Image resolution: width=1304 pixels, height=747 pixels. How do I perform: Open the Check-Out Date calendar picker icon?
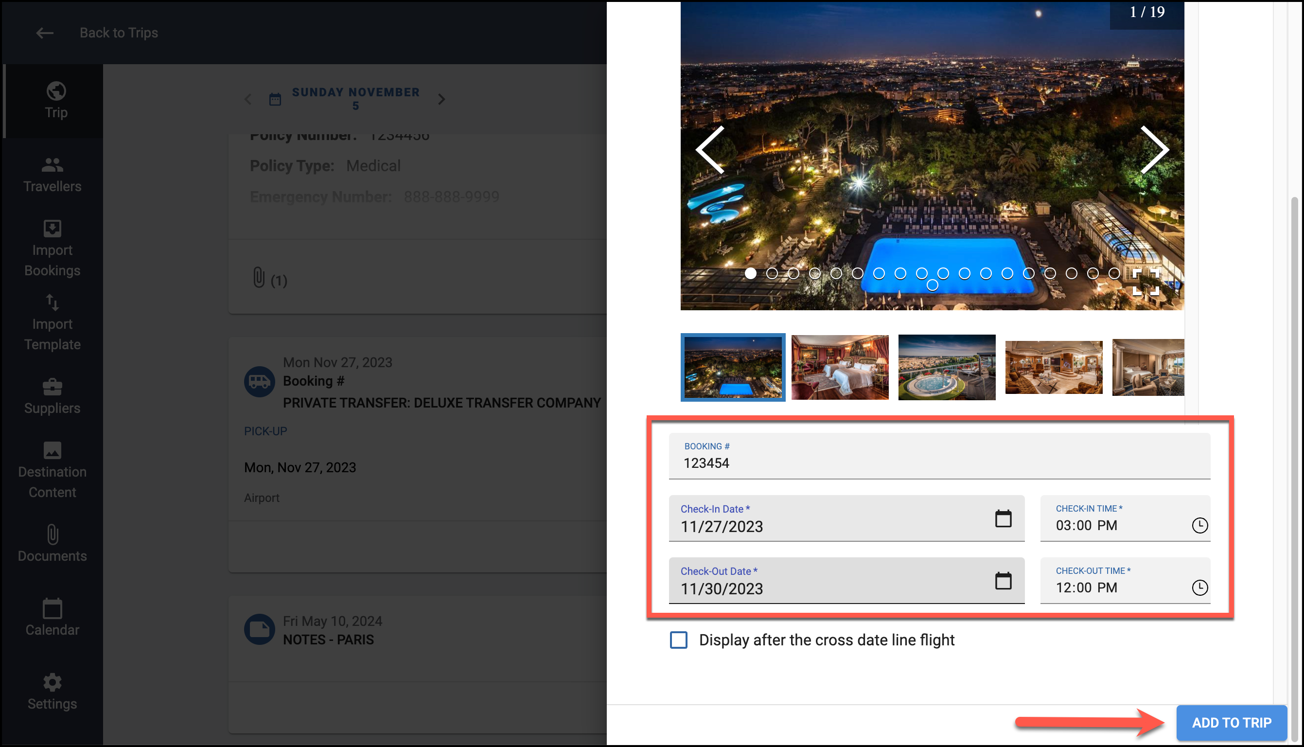1003,580
